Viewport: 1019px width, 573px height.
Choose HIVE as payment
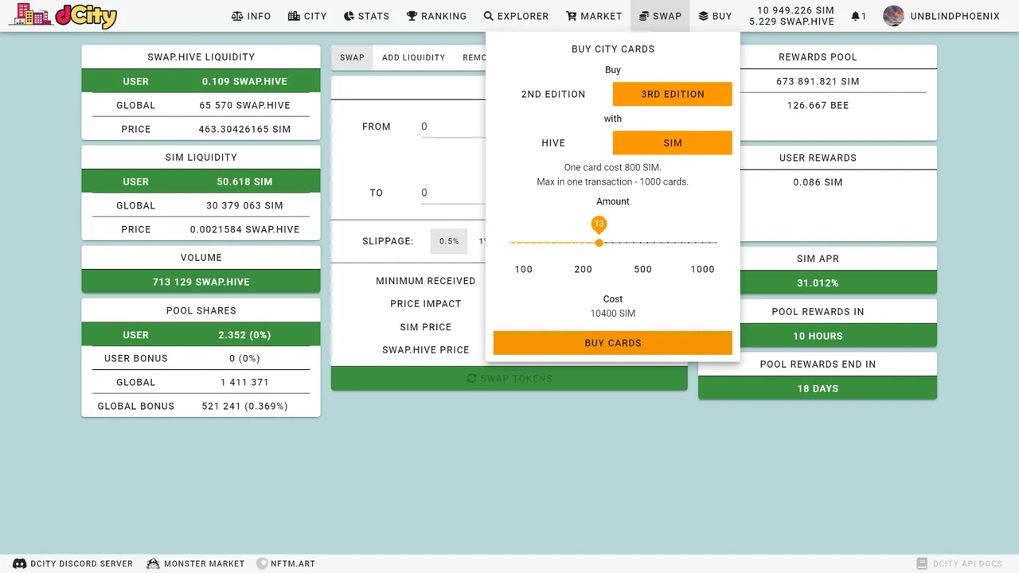(x=553, y=143)
